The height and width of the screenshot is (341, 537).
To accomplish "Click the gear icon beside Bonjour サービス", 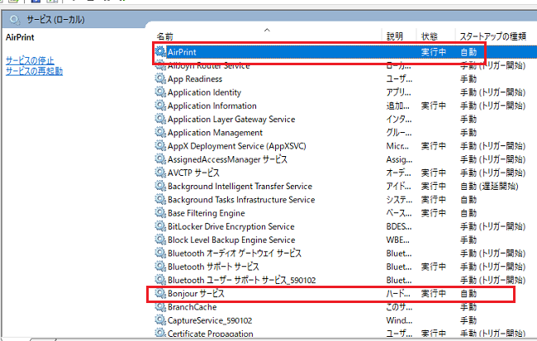I will (160, 294).
